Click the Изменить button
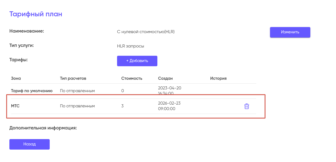 coord(290,32)
